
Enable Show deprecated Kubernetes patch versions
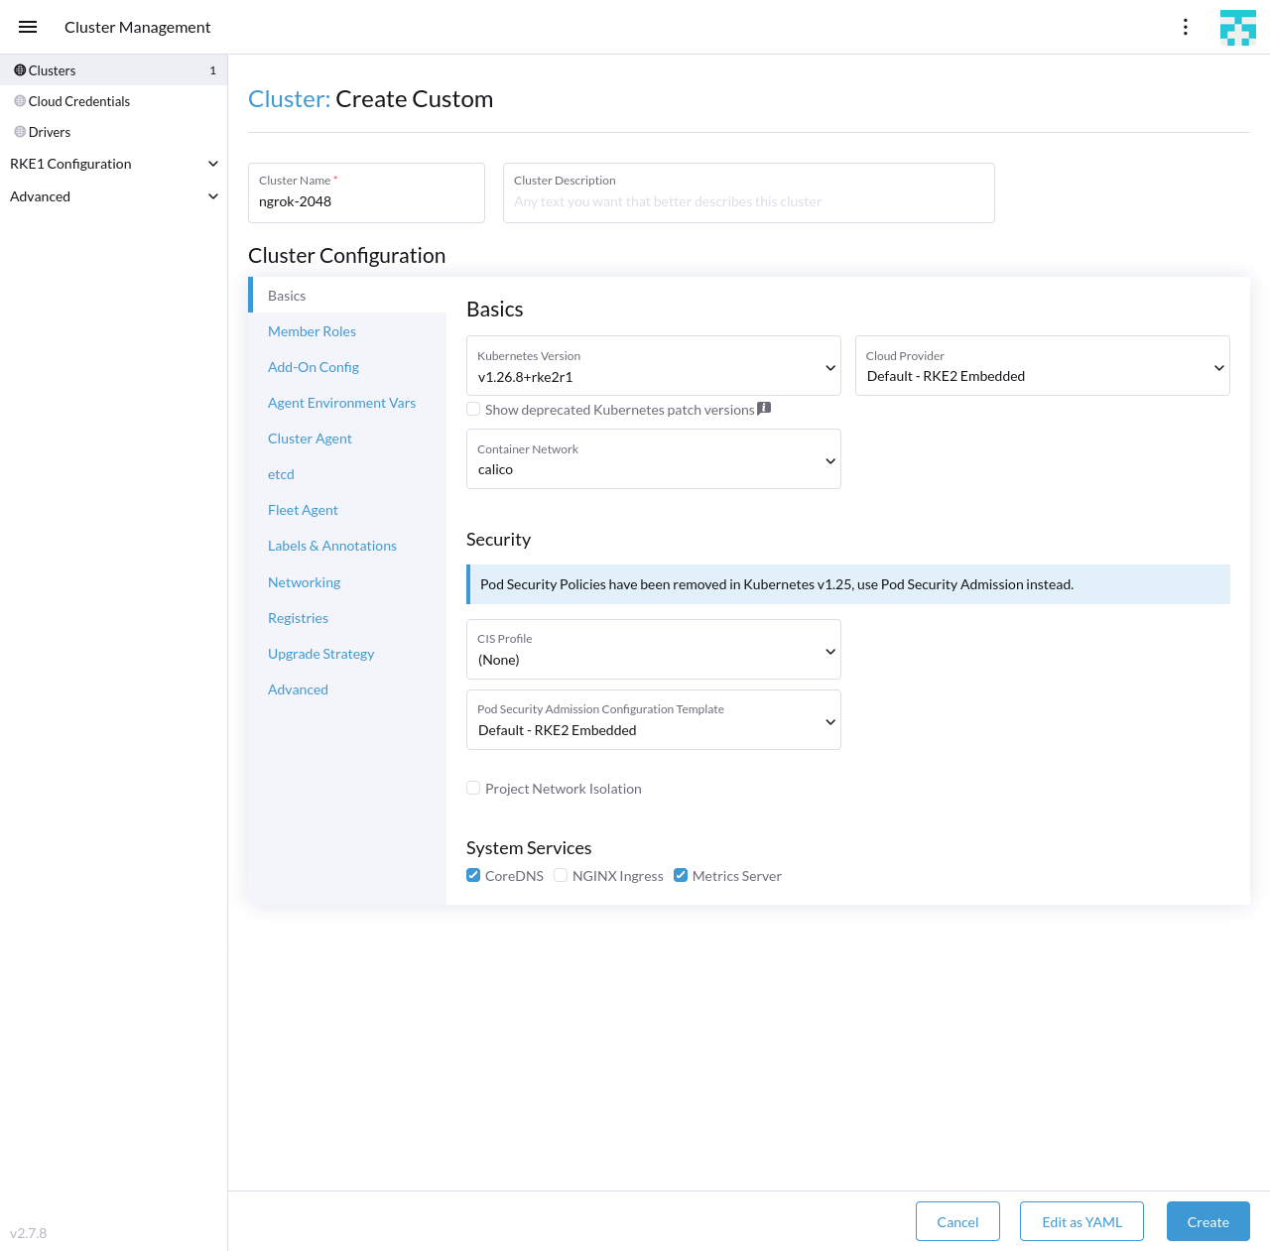(473, 409)
